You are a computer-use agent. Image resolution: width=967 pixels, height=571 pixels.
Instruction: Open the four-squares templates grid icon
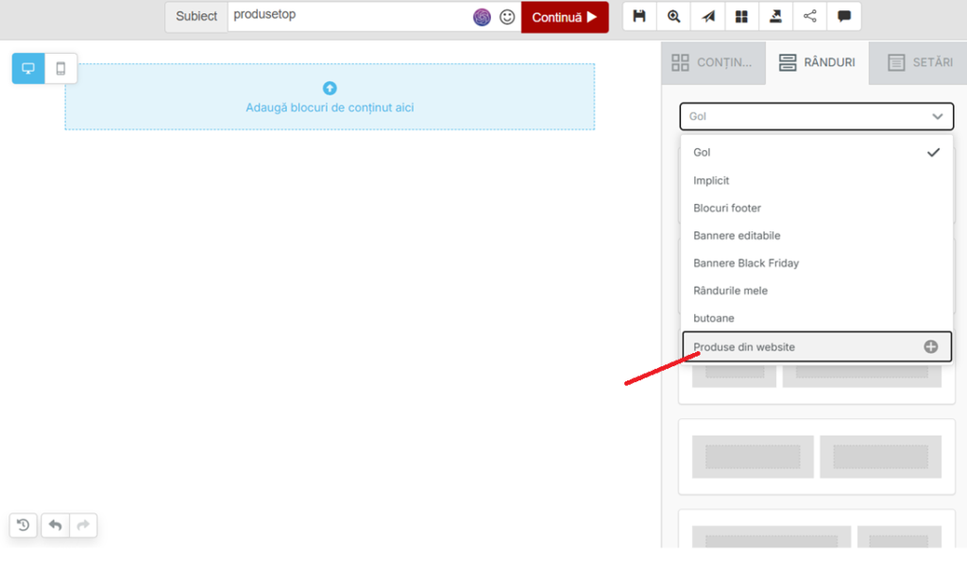coord(741,16)
